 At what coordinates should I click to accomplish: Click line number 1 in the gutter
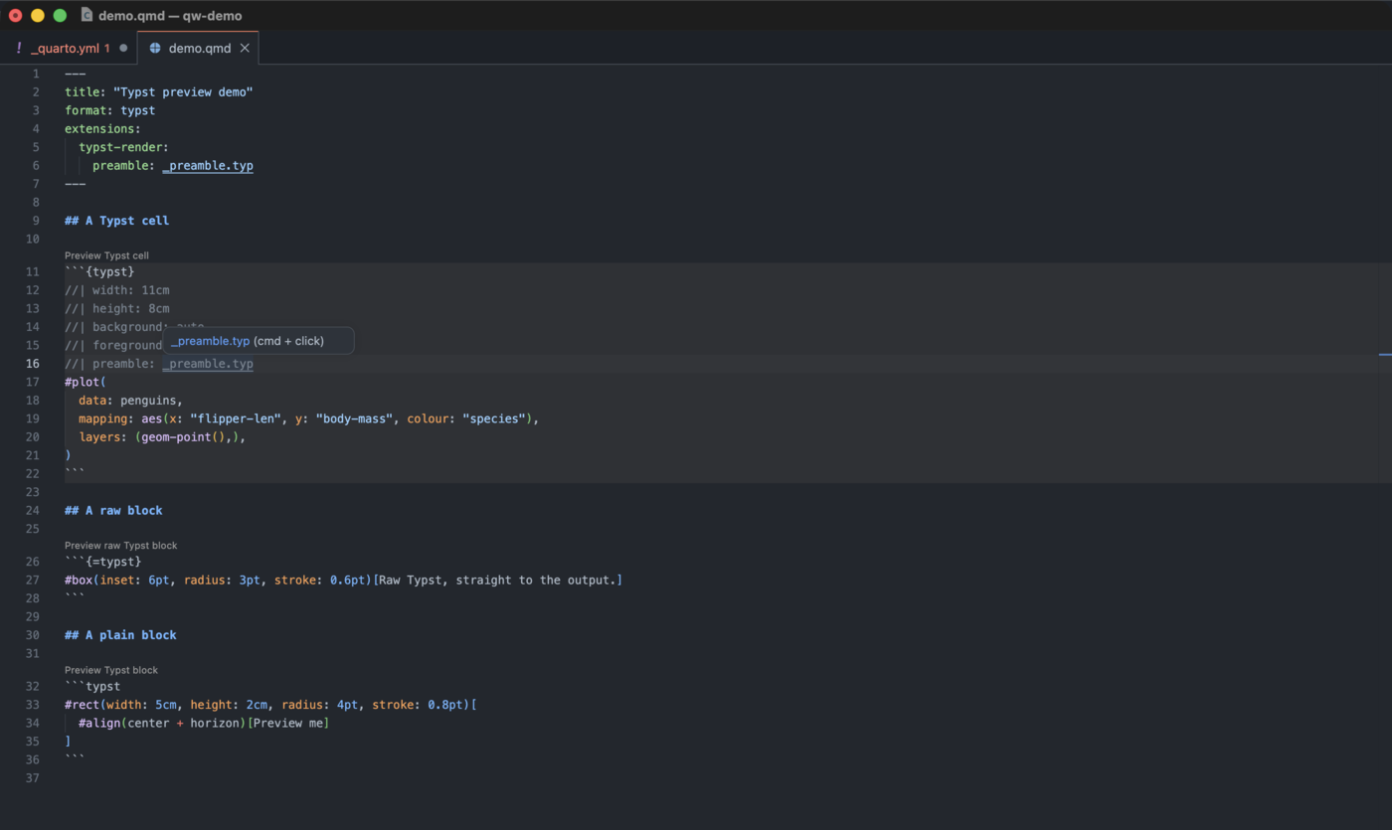36,74
